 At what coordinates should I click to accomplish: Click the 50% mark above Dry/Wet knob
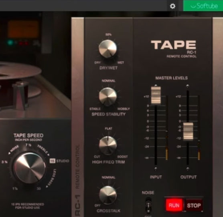109,34
